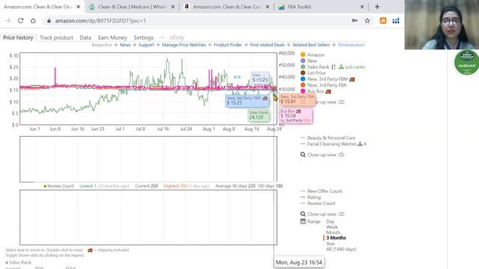
Task: Open the saved passwords key icon
Action: tap(354, 21)
